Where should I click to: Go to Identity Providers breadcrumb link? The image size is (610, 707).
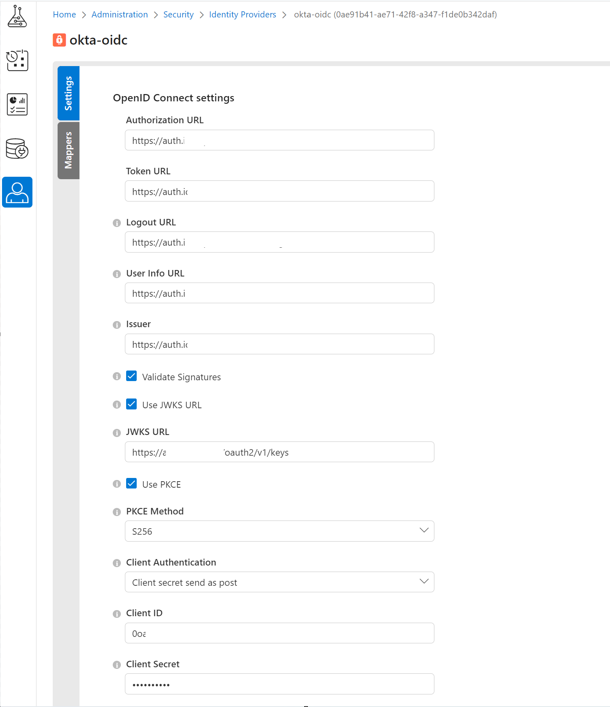(x=242, y=15)
